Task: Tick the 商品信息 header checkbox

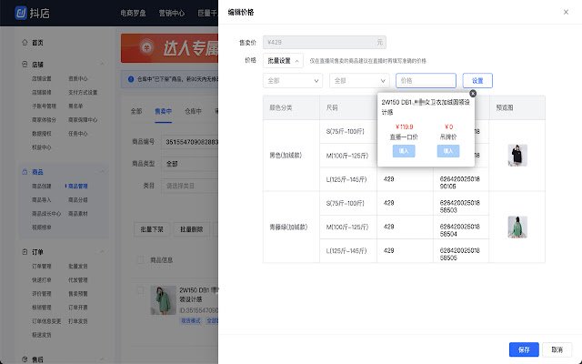Action: click(141, 259)
